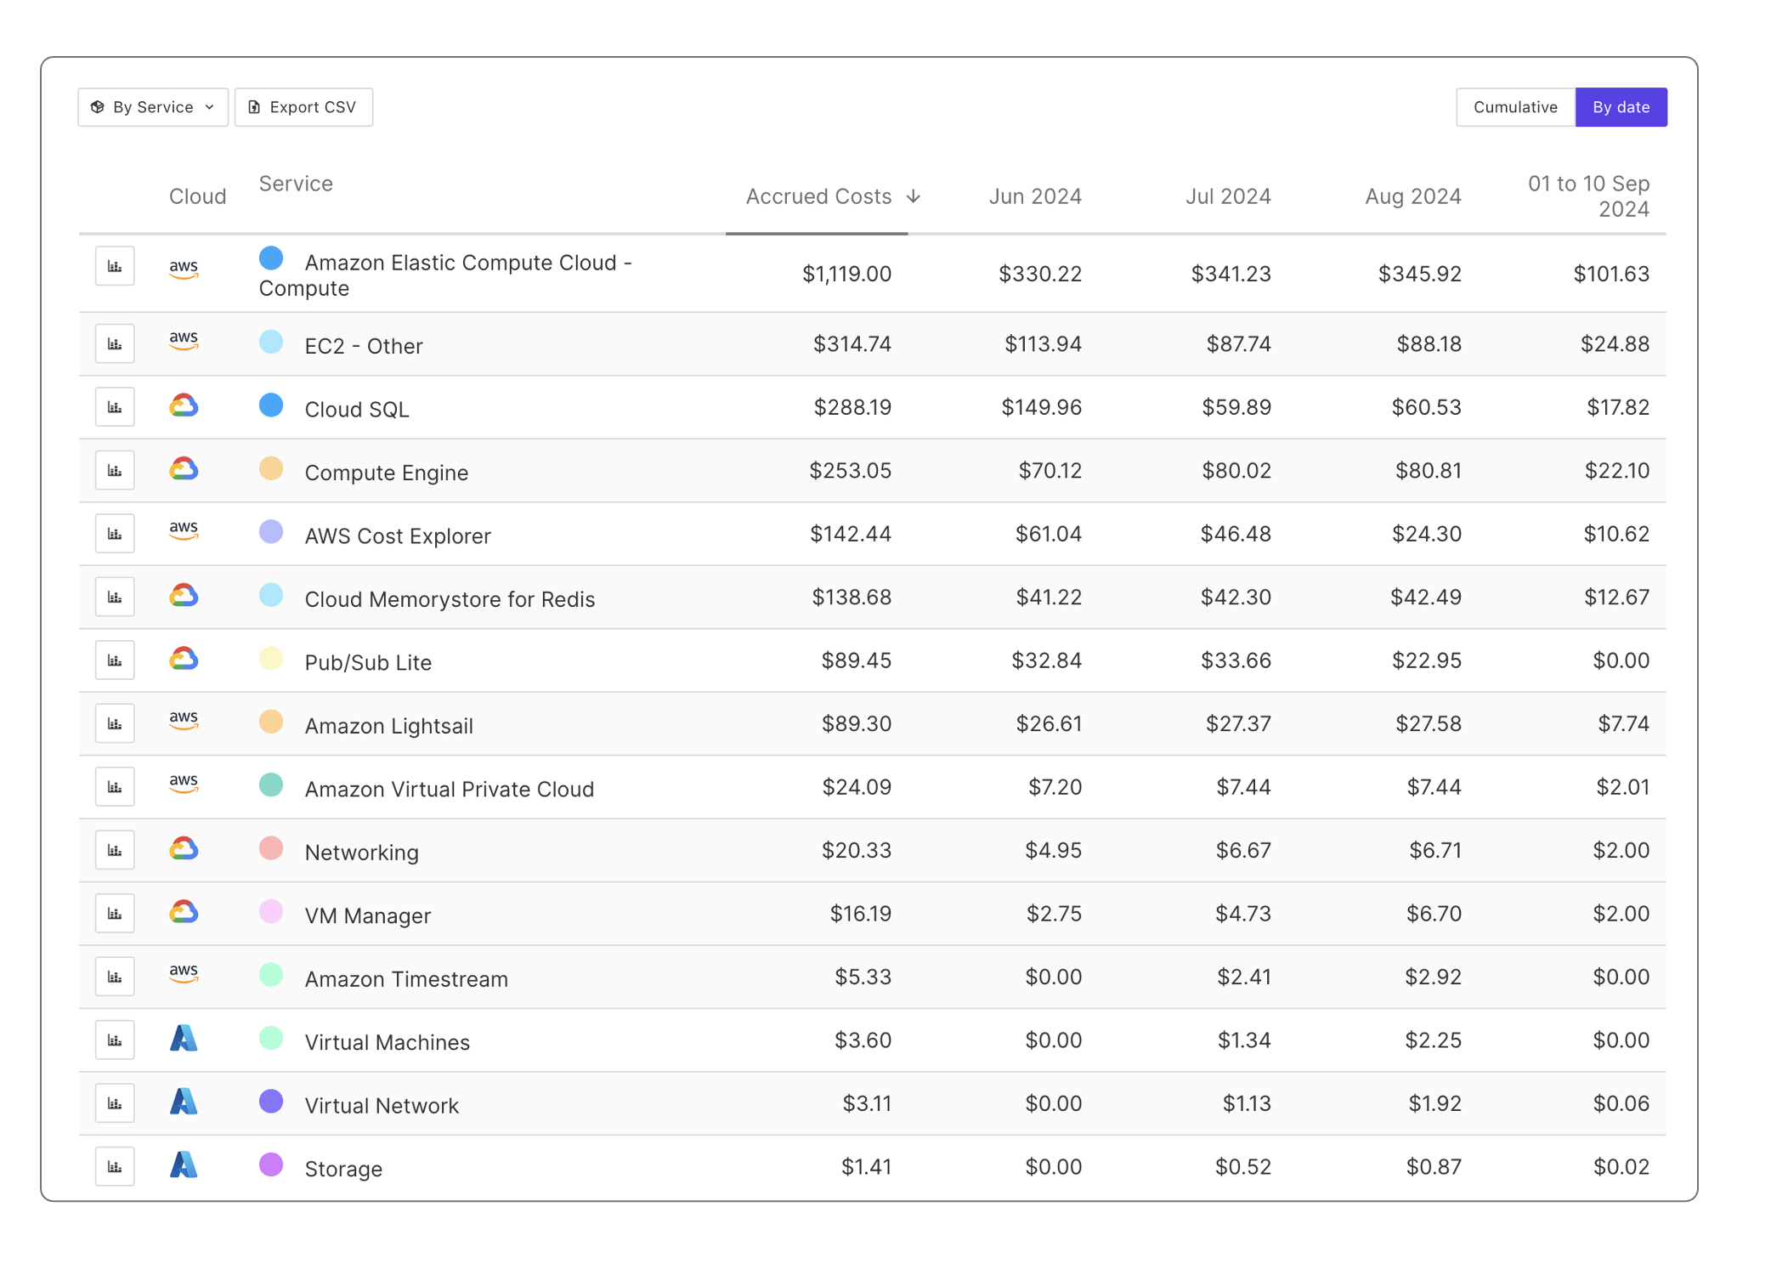The width and height of the screenshot is (1771, 1275).
Task: Click the 01 to 10 Sep 2024 header
Action: coord(1588,196)
